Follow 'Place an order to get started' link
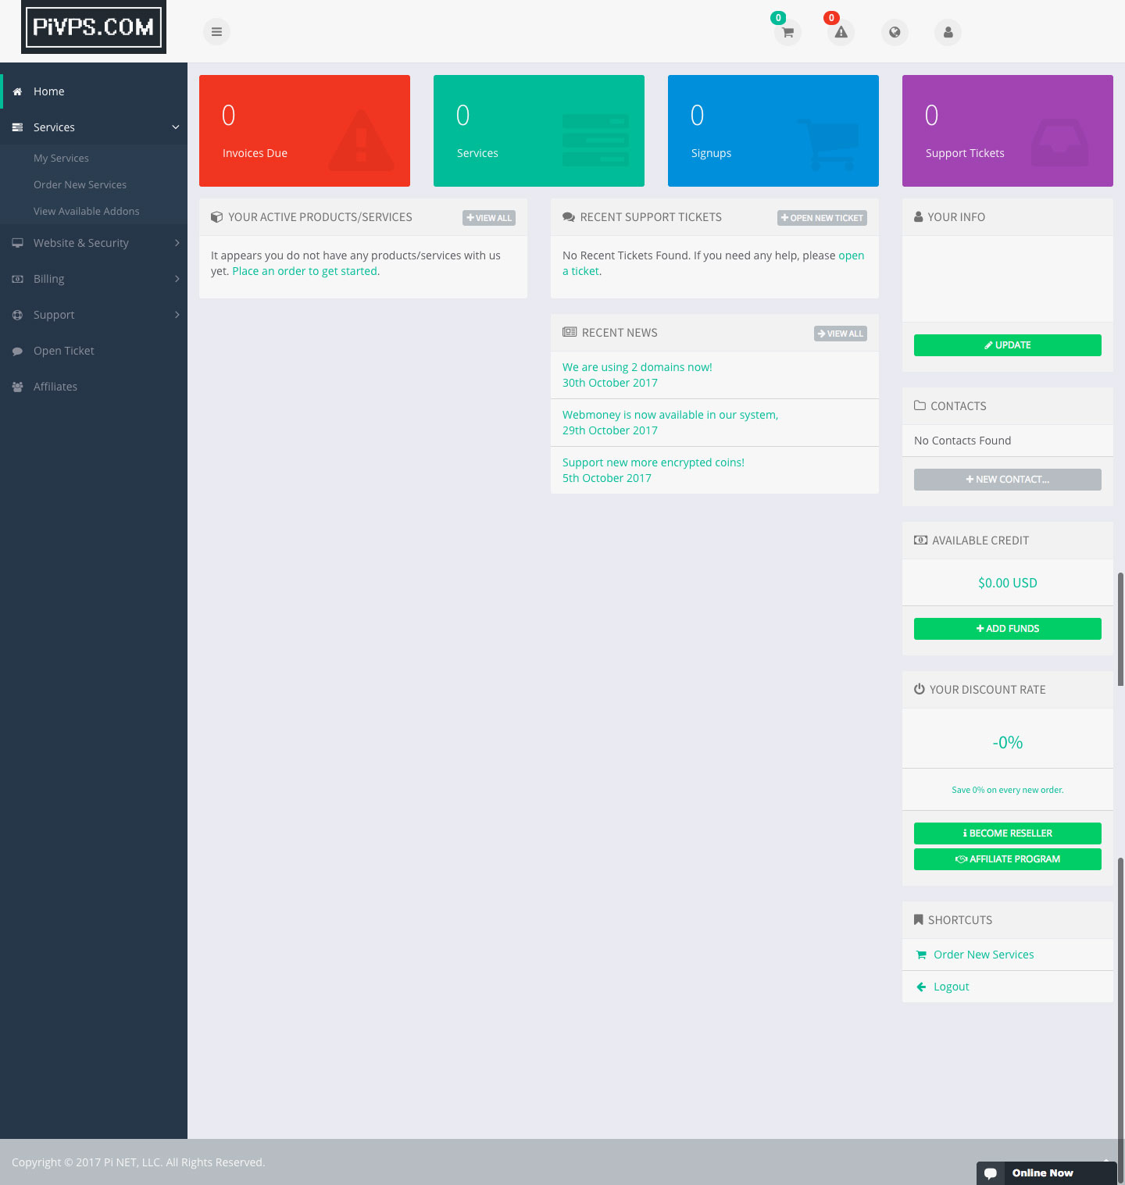Image resolution: width=1125 pixels, height=1185 pixels. (305, 271)
